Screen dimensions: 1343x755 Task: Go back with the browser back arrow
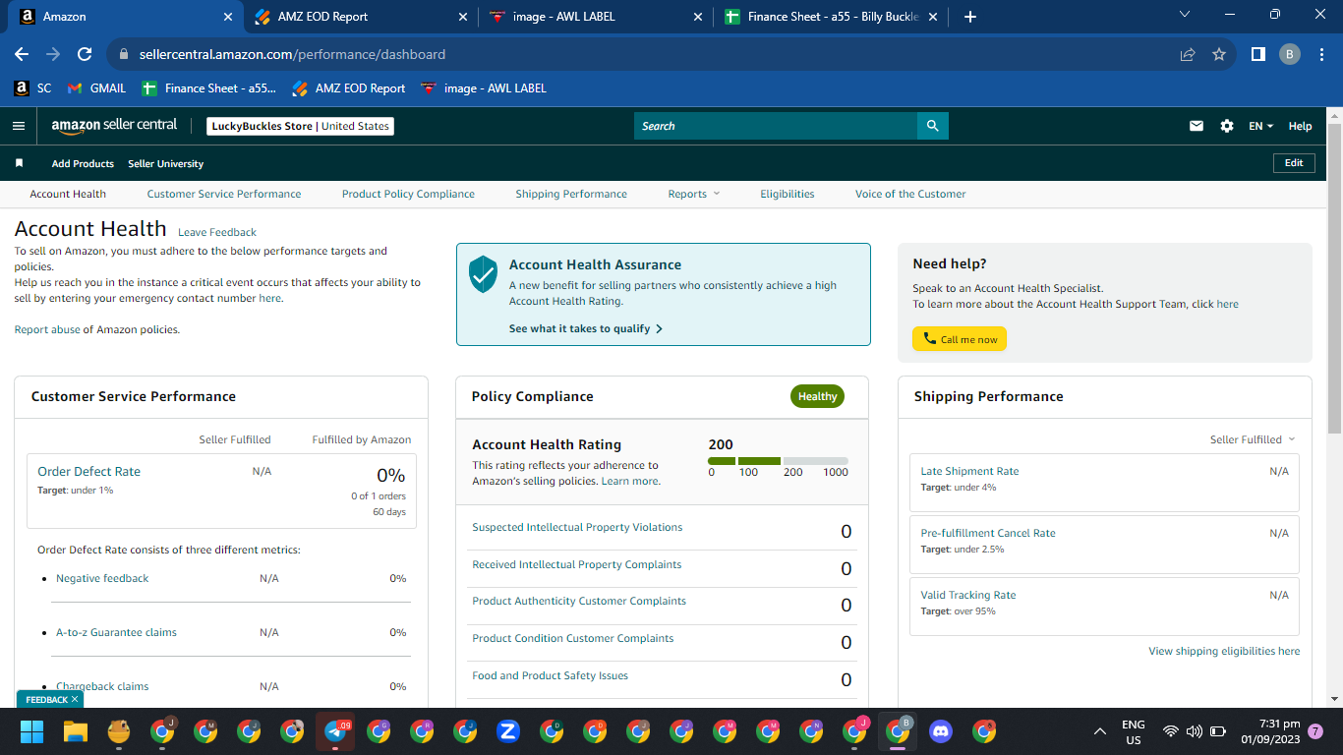[22, 55]
